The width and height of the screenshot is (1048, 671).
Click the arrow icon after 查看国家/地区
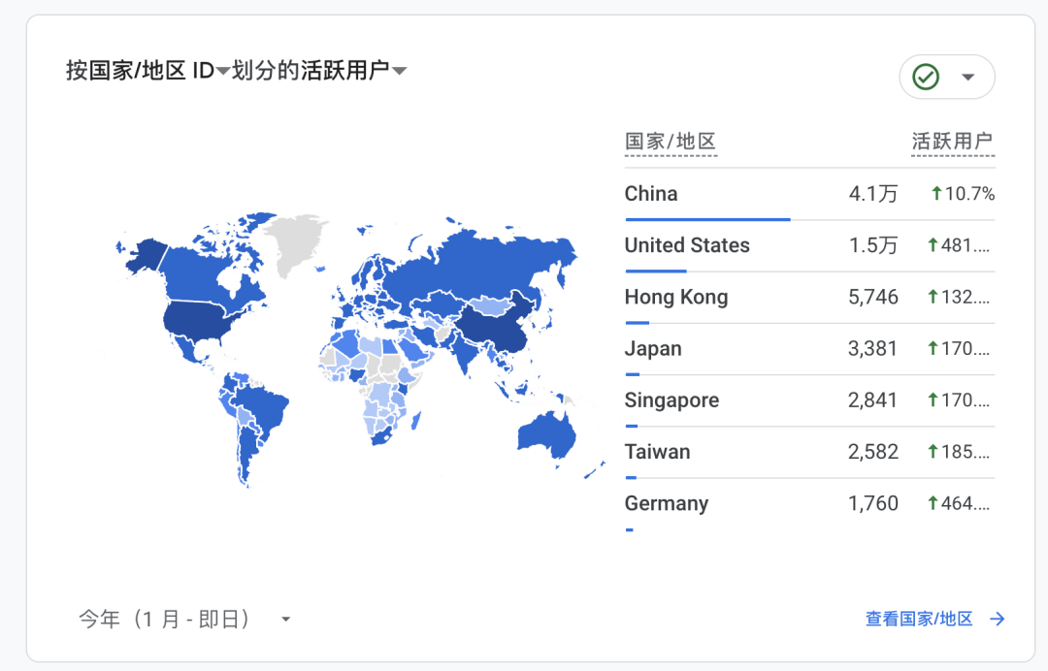(997, 619)
